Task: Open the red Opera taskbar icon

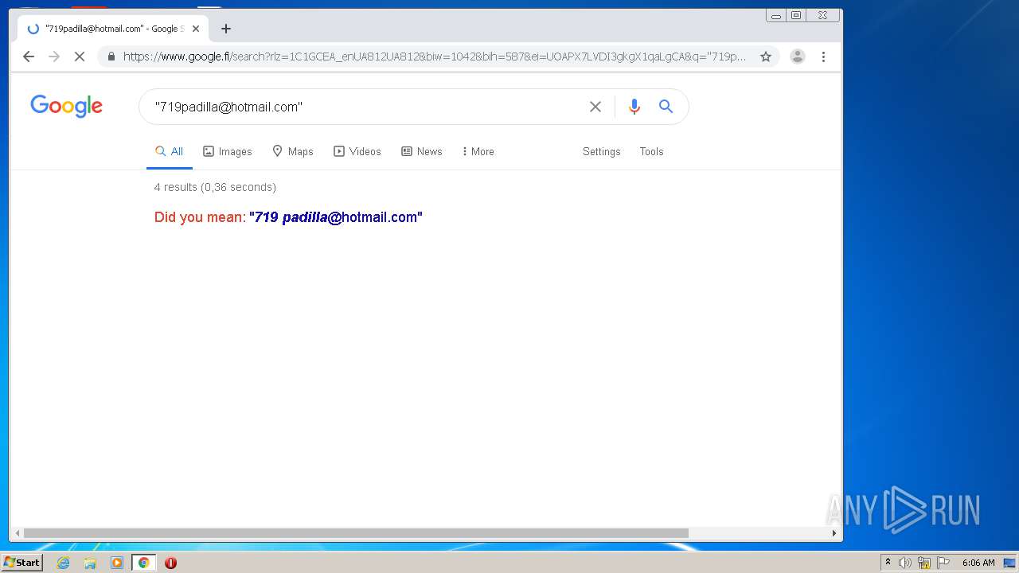Action: point(170,563)
